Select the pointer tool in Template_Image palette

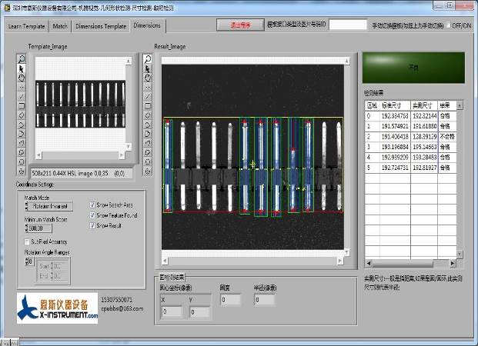(x=21, y=68)
